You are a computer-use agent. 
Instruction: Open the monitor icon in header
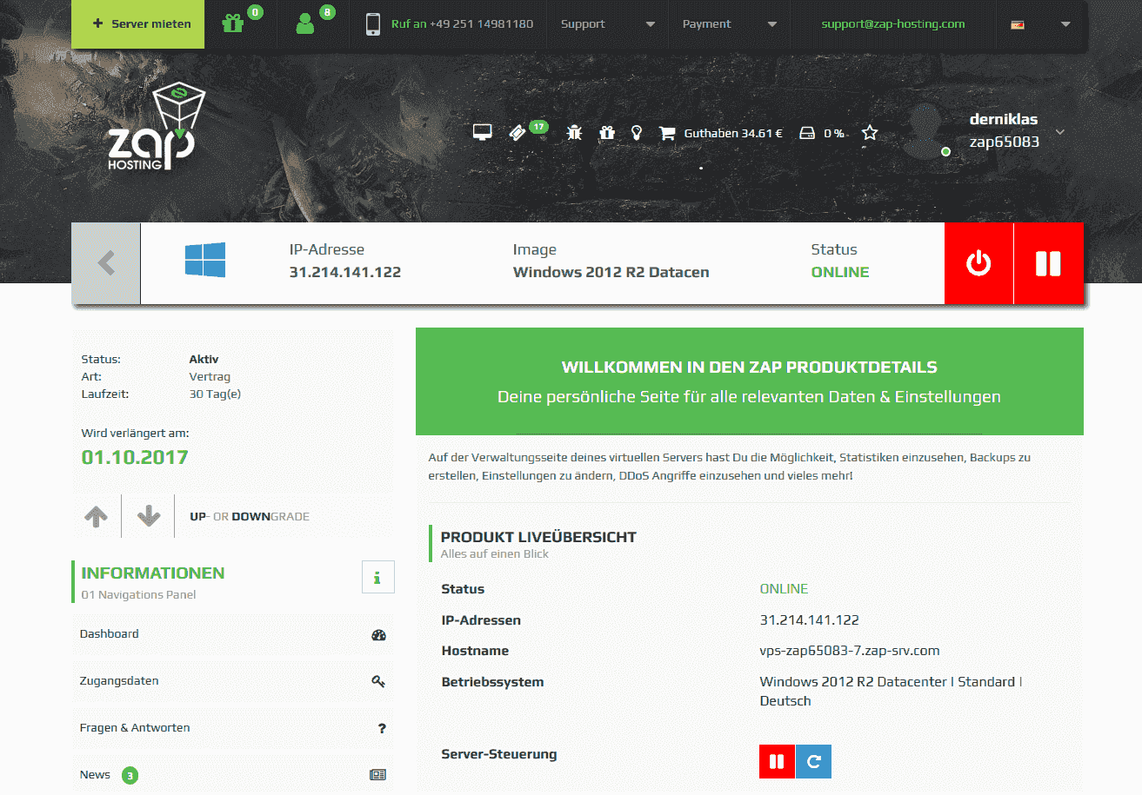tap(483, 132)
